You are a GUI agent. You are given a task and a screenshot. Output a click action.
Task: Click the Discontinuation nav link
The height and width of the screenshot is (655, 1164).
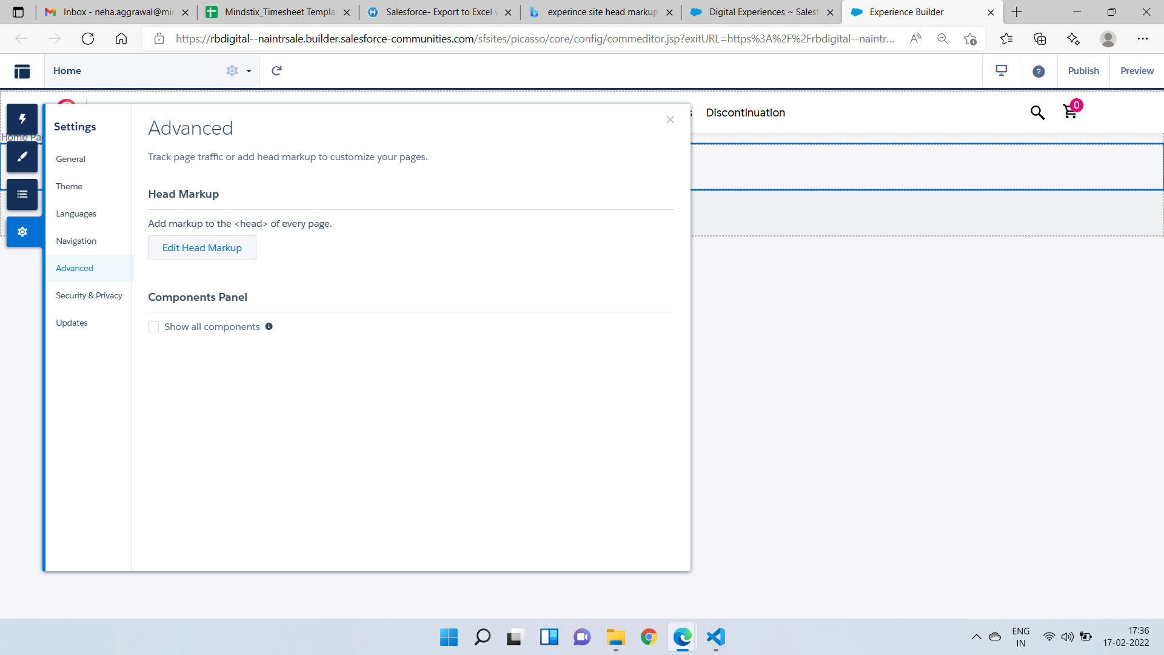[745, 113]
